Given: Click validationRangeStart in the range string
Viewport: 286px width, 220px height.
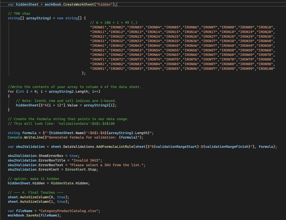Looking at the screenshot, I should click(x=176, y=147).
